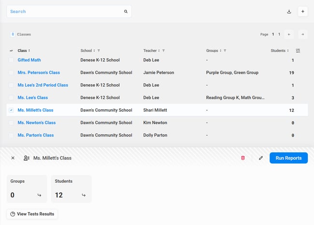Open the column settings icon in header
This screenshot has width=314, height=225.
pyautogui.click(x=298, y=50)
